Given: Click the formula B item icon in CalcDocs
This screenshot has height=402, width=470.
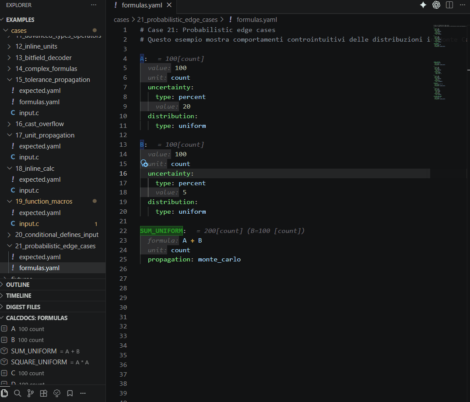Looking at the screenshot, I should pos(4,340).
